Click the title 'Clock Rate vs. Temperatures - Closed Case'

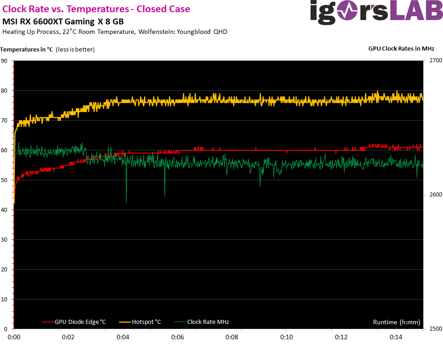click(96, 9)
